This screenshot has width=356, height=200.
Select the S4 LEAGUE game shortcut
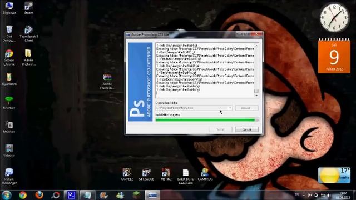coord(146,174)
